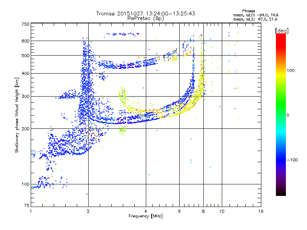Click the 'Stationary phase Virtual Height [km]' axis label
Image resolution: width=307 pixels, height=230 pixels.
(x=17, y=115)
